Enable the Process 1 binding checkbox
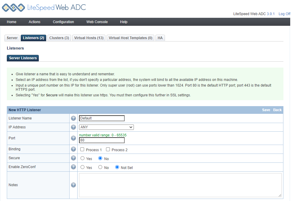 click(82, 150)
